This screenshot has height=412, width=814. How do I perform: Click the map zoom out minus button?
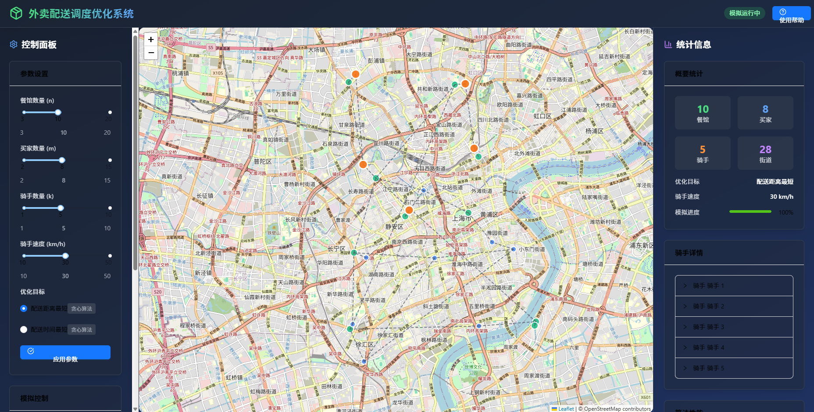(150, 53)
